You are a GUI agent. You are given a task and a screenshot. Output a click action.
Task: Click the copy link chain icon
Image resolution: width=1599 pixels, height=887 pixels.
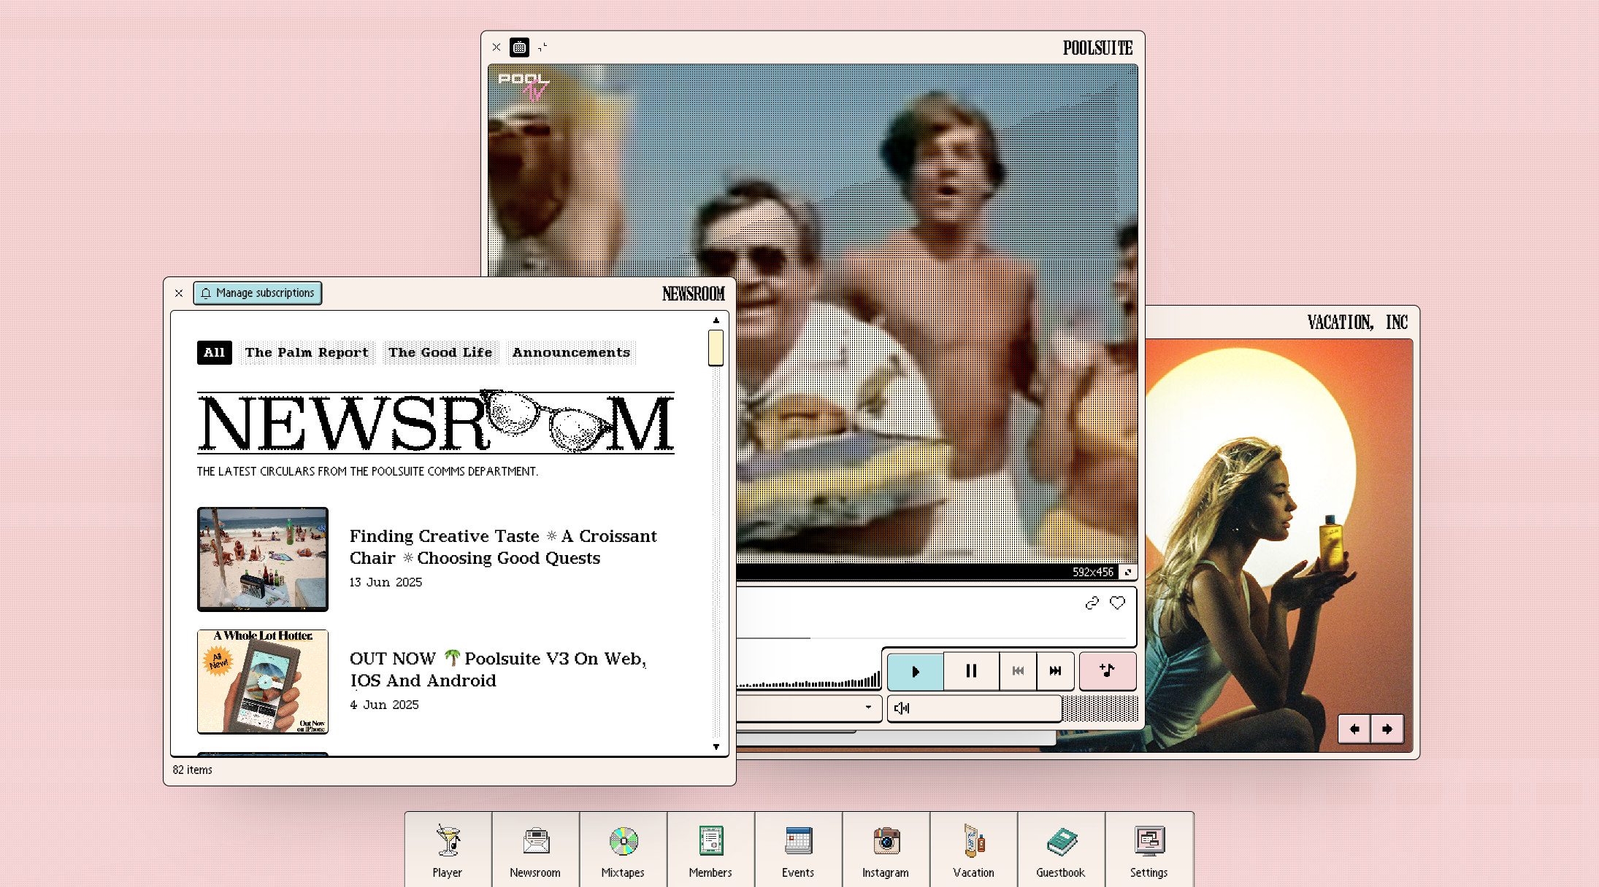pos(1092,603)
